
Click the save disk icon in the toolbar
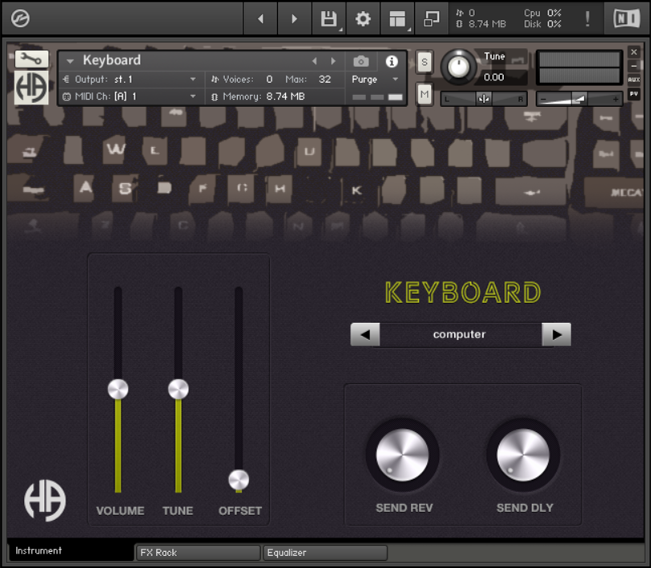pos(329,18)
